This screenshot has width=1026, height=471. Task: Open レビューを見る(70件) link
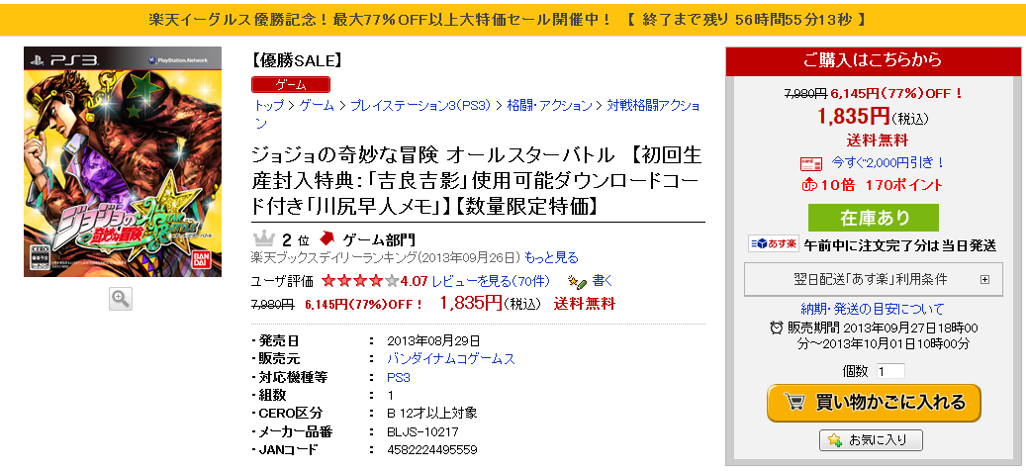(x=490, y=281)
